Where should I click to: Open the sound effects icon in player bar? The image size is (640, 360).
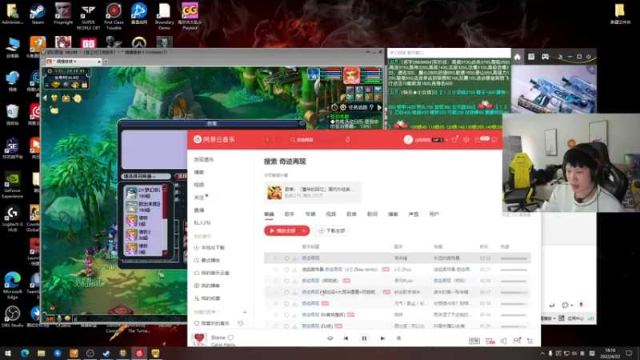click(490, 341)
